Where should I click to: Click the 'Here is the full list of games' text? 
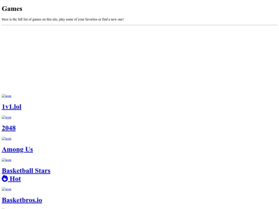pyautogui.click(x=63, y=19)
